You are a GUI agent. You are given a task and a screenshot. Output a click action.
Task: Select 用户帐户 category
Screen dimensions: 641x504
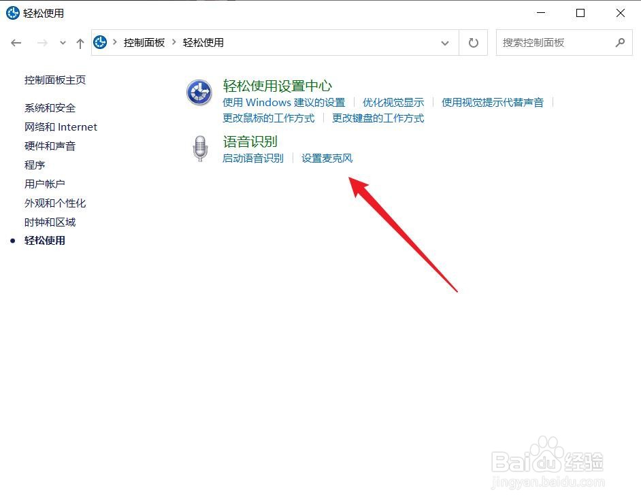45,184
